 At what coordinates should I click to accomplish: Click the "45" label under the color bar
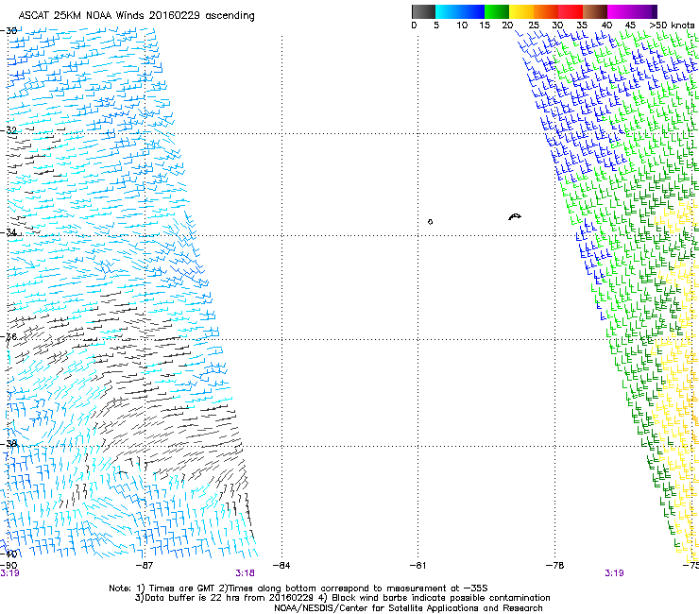pos(630,26)
